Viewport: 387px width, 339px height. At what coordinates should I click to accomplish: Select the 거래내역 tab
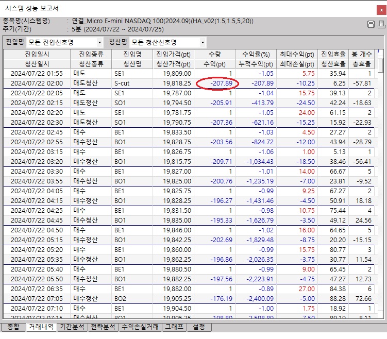point(42,327)
